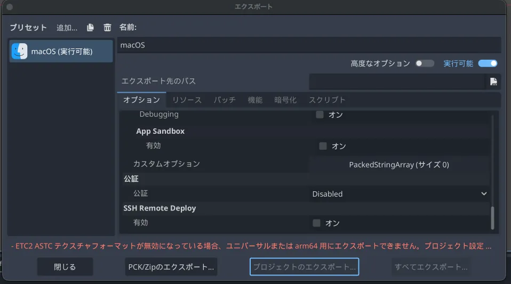Click the red ETC2 ASTC warning message
Viewport: 511px width, 284px height.
click(251, 246)
